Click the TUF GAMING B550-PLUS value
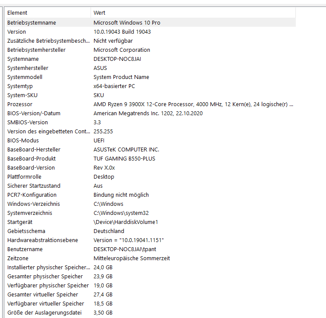326x318 pixels. click(124, 158)
